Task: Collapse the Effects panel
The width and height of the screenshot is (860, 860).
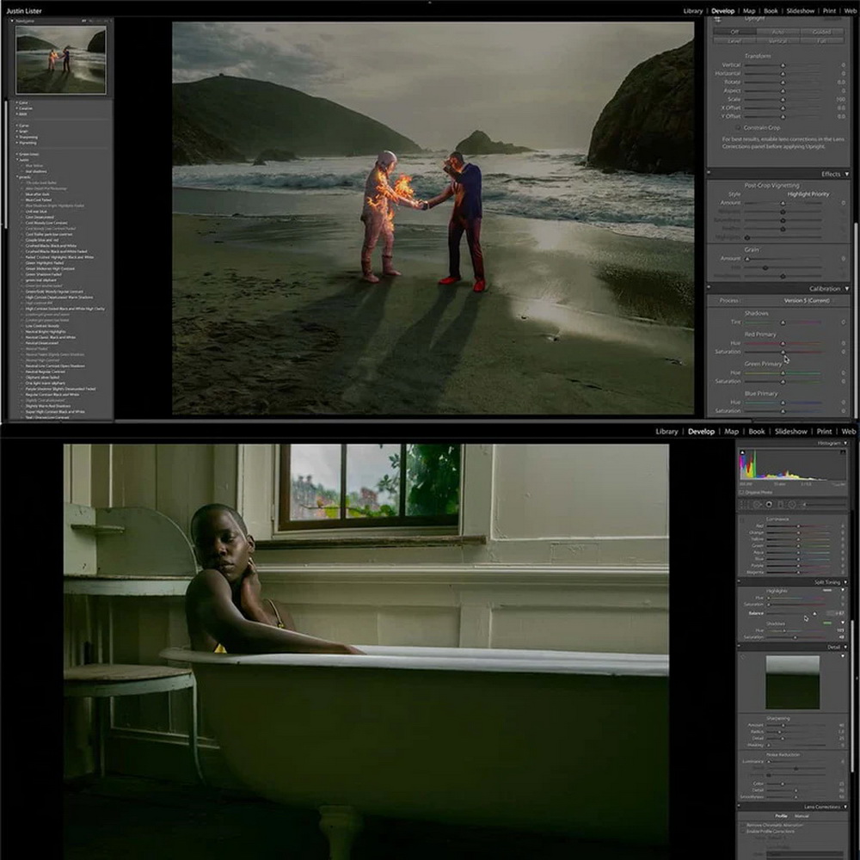Action: pyautogui.click(x=846, y=174)
